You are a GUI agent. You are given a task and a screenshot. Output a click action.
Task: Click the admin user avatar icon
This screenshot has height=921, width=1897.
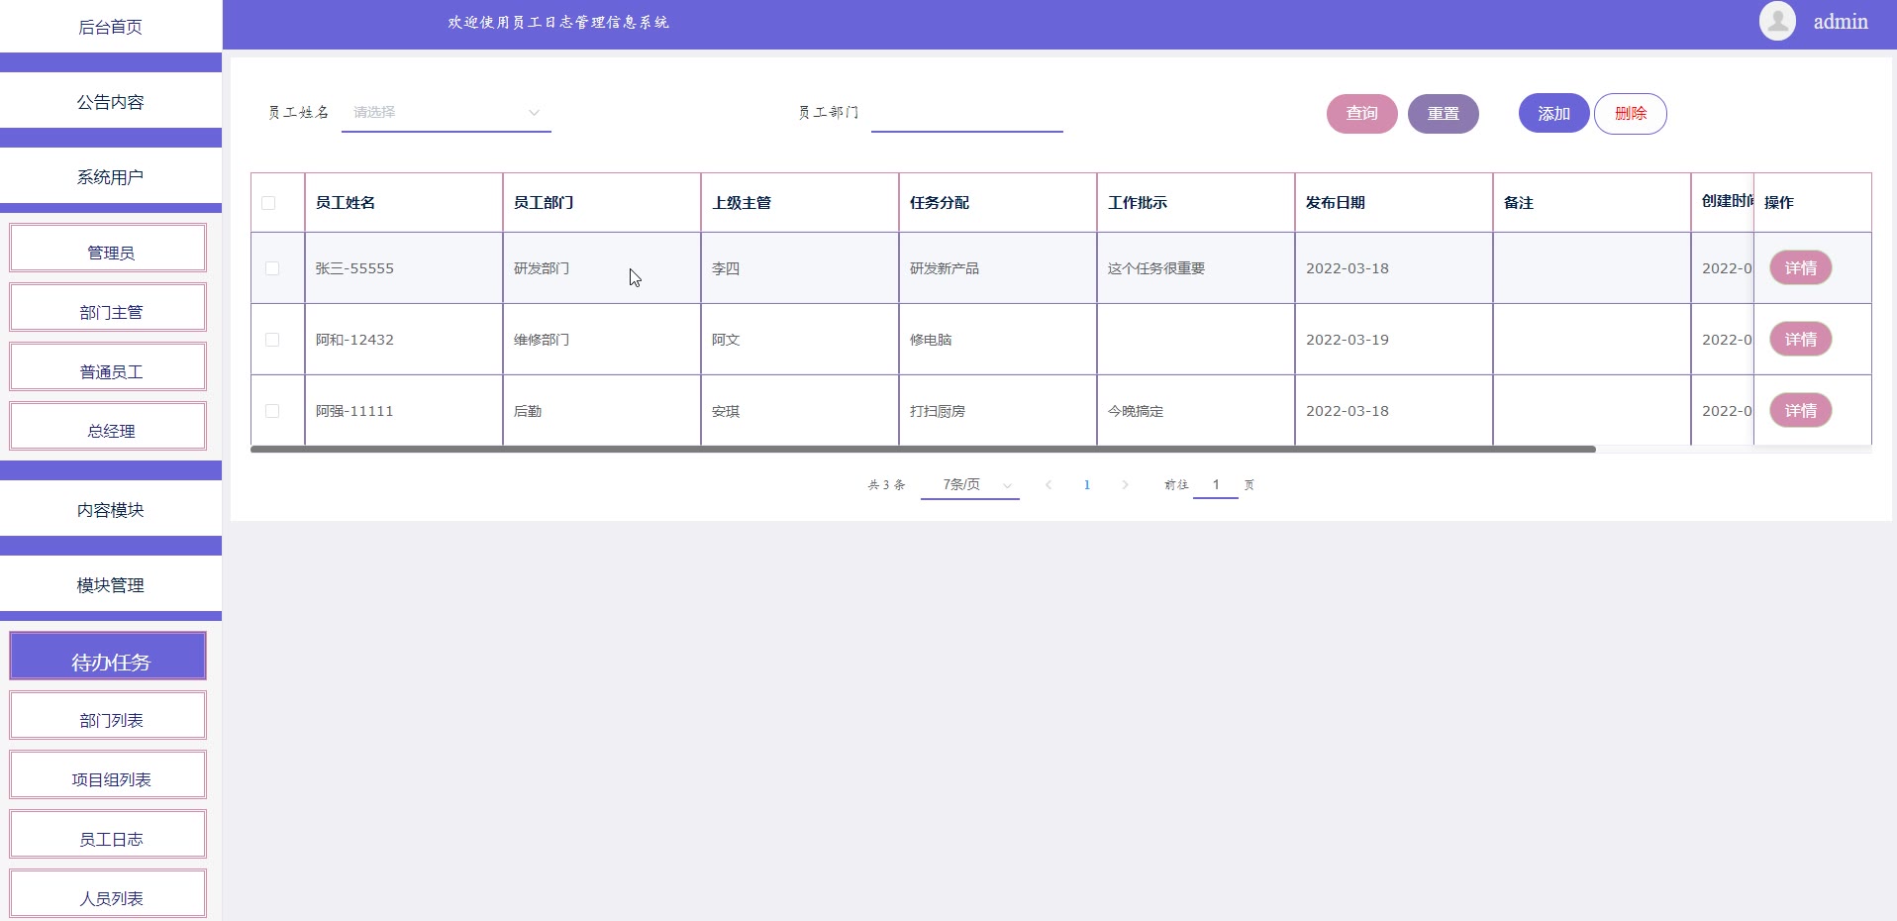click(x=1777, y=21)
